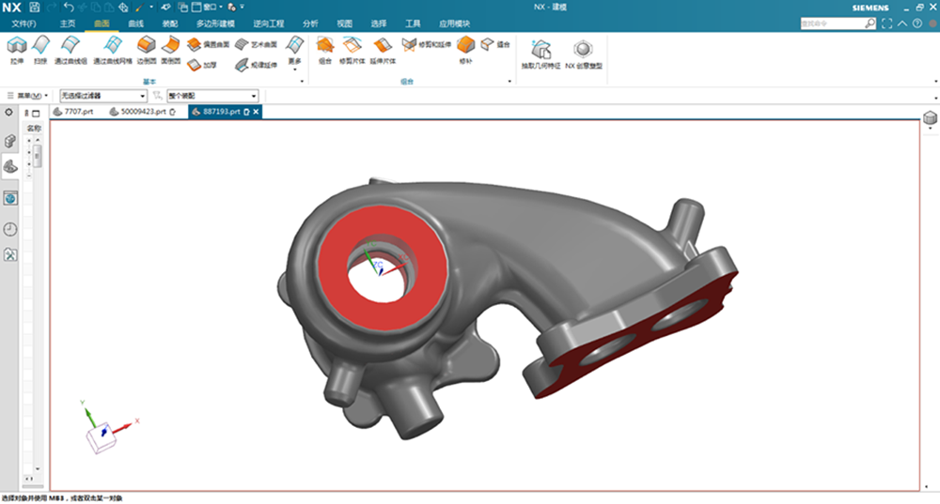Toggle full screen mode icon

click(886, 23)
